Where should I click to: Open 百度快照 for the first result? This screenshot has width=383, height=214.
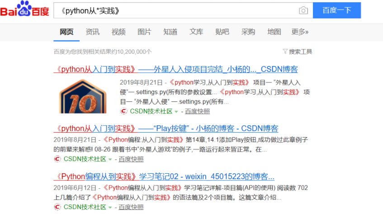pos(197,111)
